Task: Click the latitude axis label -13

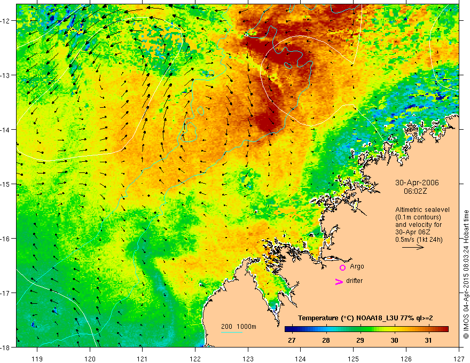Action: [x=5, y=75]
